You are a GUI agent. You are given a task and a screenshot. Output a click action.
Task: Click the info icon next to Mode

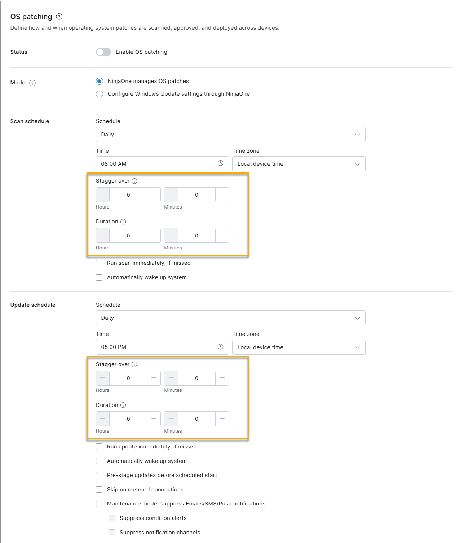(32, 83)
